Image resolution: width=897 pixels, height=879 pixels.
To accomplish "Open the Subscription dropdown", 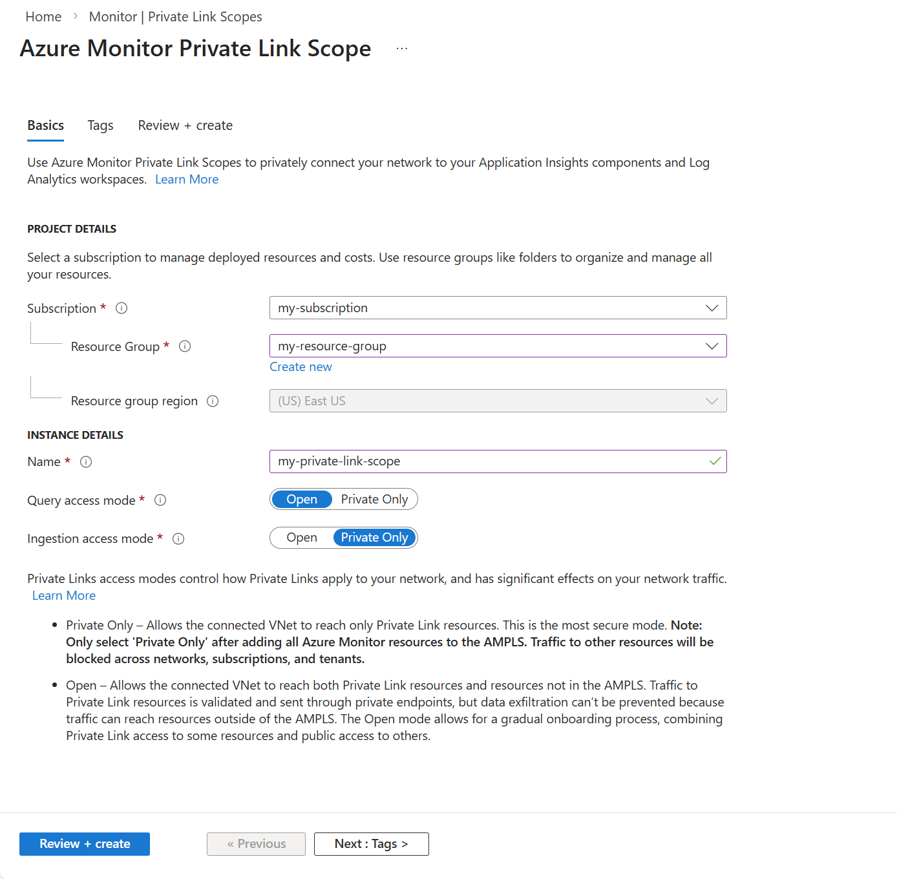I will point(498,308).
